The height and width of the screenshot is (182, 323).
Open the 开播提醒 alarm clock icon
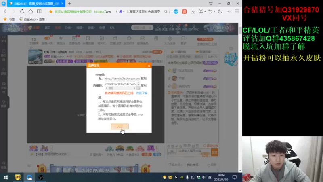click(88, 40)
